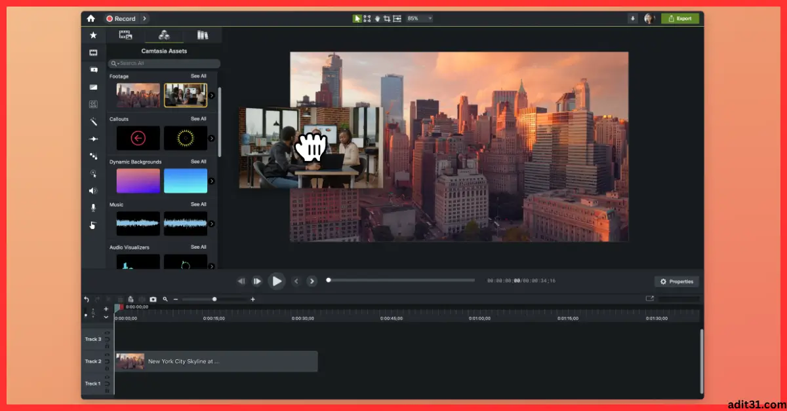The width and height of the screenshot is (787, 411).
Task: Expand Record options chevron
Action: (144, 18)
